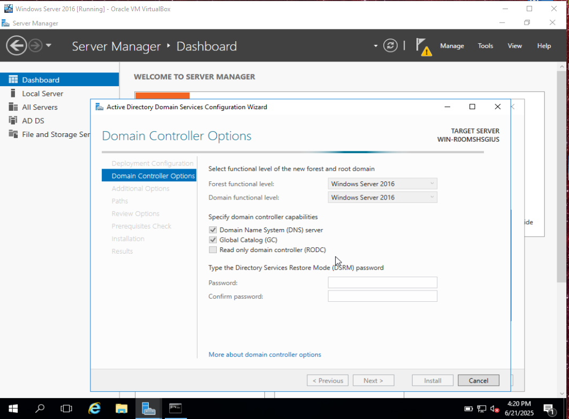Open the Help menu
Image resolution: width=569 pixels, height=419 pixels.
(544, 45)
